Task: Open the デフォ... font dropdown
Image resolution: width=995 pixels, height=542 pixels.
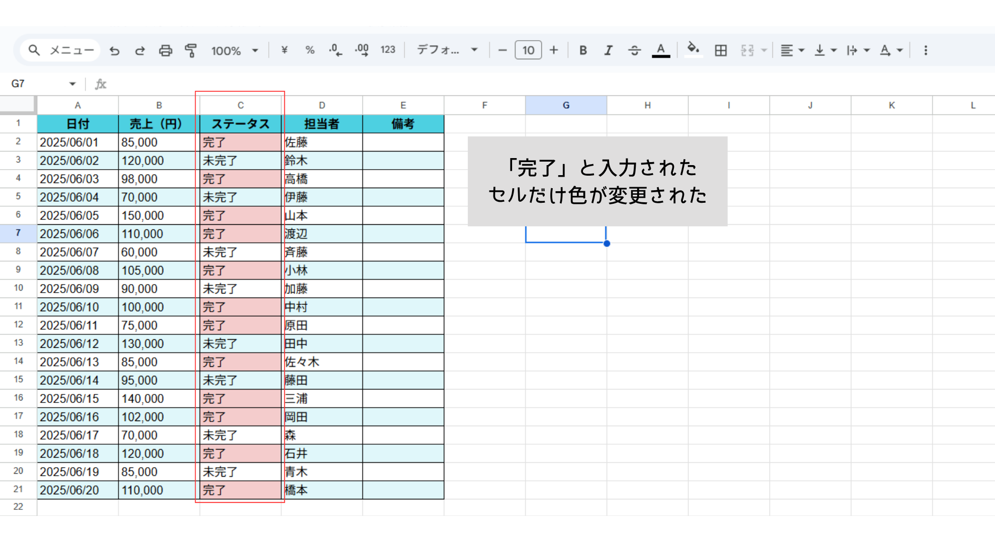Action: (447, 50)
